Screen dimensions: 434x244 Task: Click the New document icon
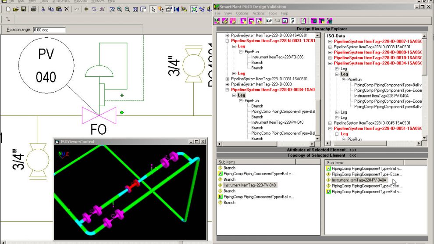point(8,9)
